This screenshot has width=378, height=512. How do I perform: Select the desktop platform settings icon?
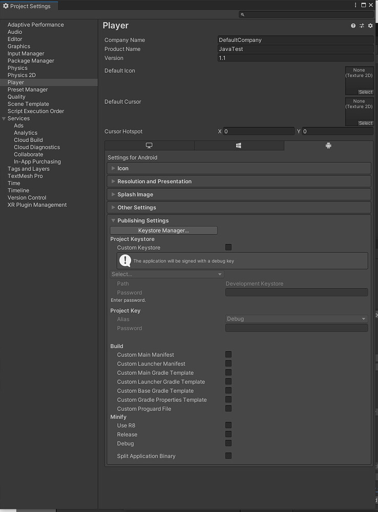[x=149, y=145]
